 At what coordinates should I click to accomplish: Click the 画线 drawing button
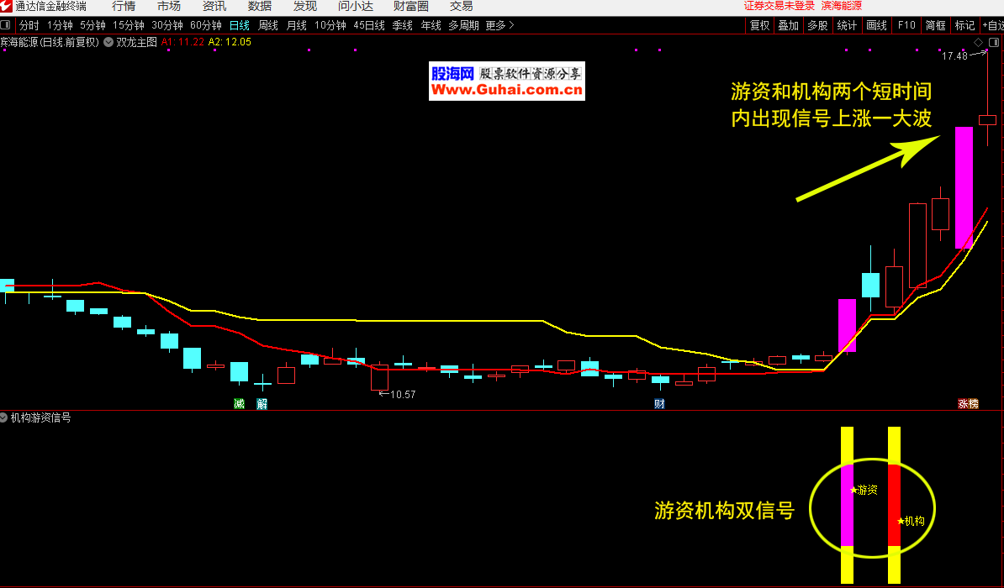tap(876, 25)
